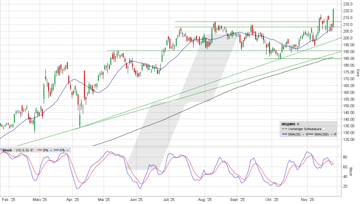This screenshot has width=363, height=204.
Task: Open the HEI@IBIS settings icon
Action: tap(298, 124)
